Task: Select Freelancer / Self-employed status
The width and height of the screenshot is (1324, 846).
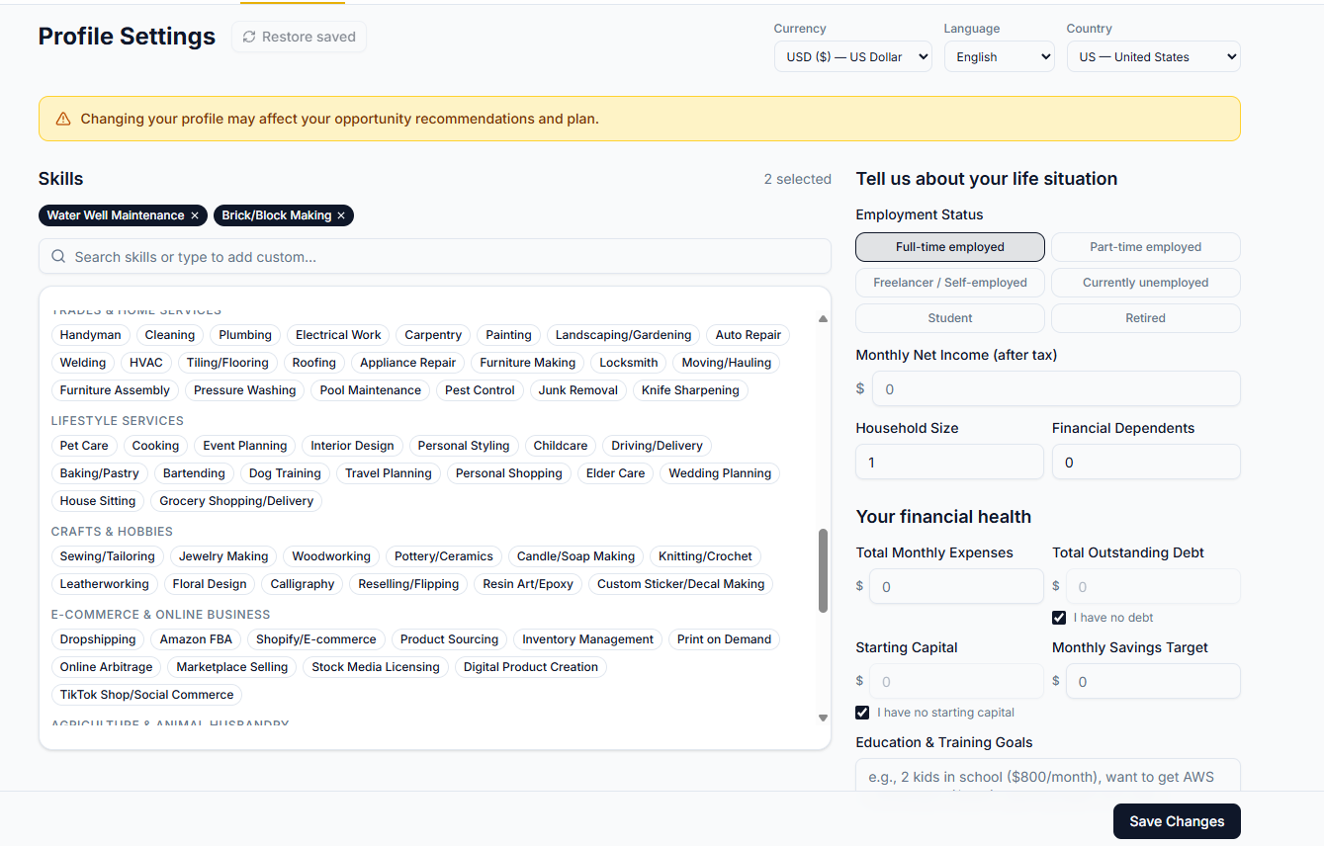Action: [x=949, y=282]
